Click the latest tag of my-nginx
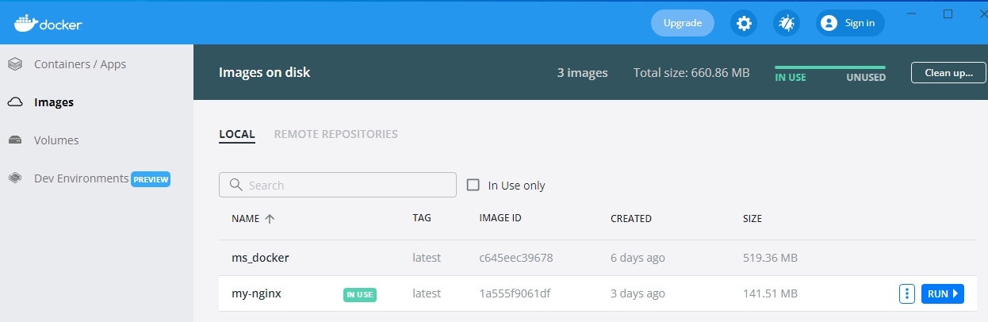The image size is (988, 322). [x=427, y=293]
